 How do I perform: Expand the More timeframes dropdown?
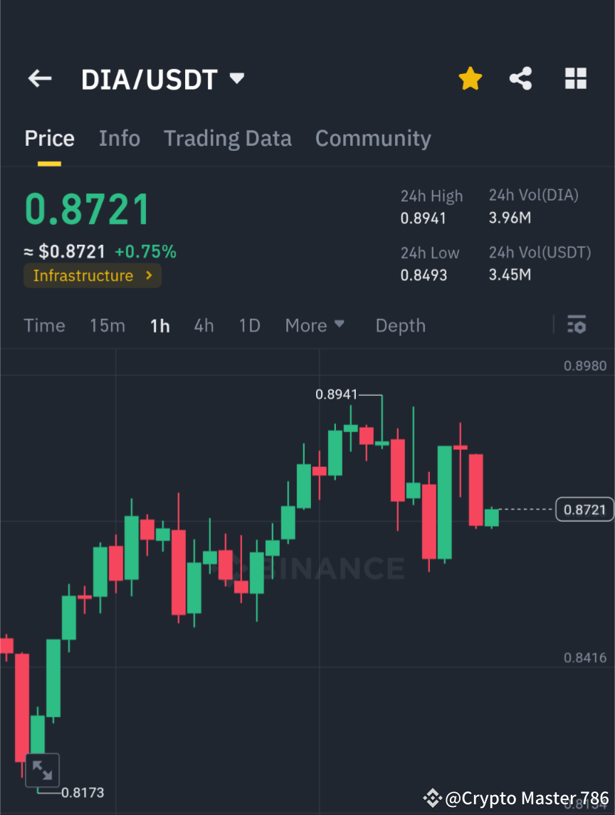314,325
